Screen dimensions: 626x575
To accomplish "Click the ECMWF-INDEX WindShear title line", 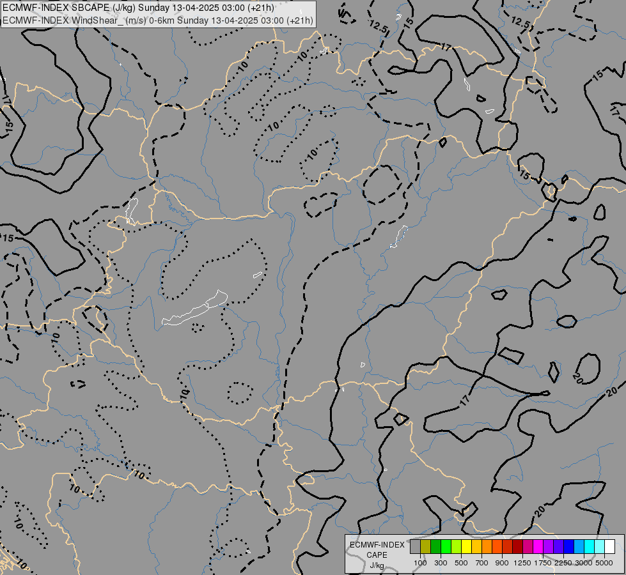I will [158, 20].
